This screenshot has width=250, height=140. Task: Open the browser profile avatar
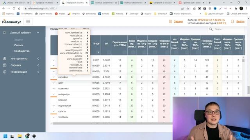[x=241, y=9]
